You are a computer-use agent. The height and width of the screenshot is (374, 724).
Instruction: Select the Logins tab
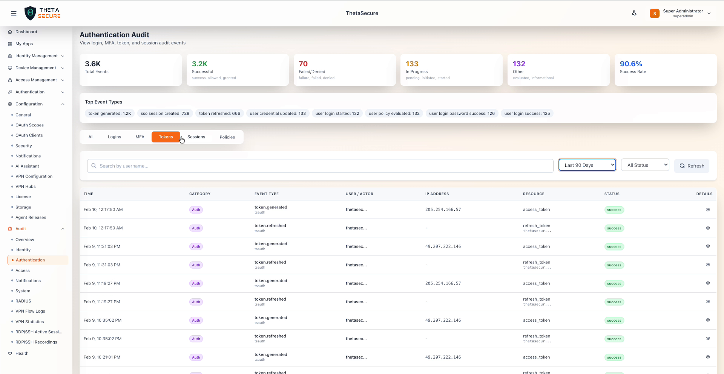point(114,137)
